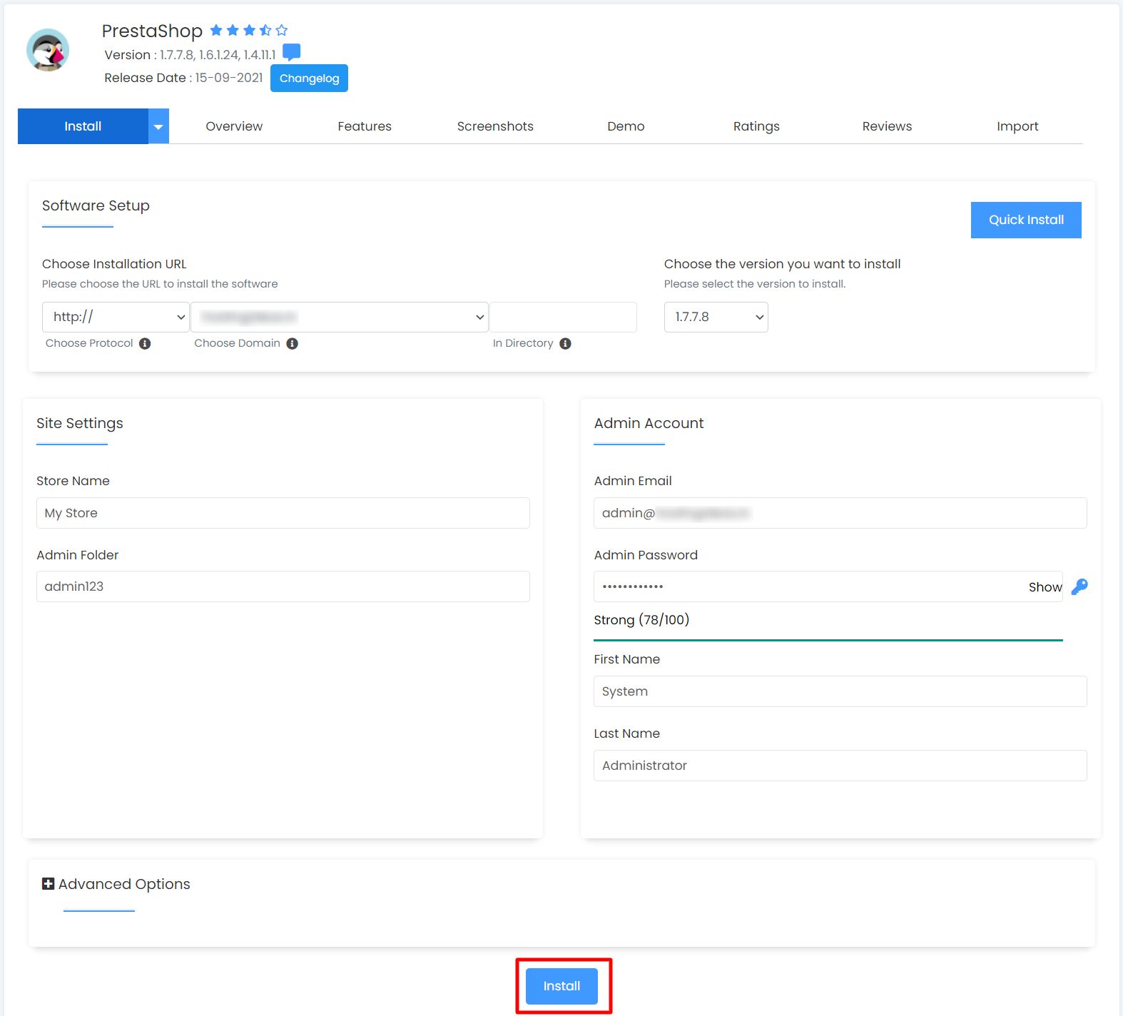The height and width of the screenshot is (1016, 1123).
Task: Open the Choose Domain dropdown
Action: pos(340,317)
